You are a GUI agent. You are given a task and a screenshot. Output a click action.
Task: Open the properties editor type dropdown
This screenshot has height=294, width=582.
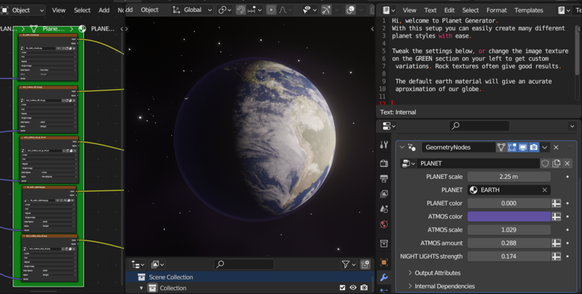tap(389, 126)
